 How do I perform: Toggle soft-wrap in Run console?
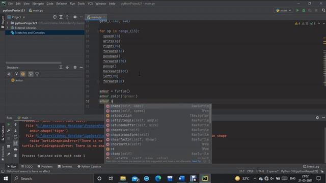(16, 137)
